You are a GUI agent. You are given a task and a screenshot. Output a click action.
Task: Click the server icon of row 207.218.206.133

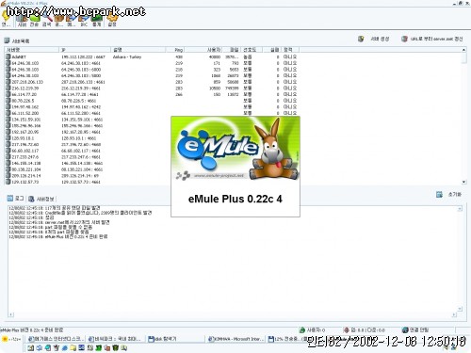tap(8, 82)
